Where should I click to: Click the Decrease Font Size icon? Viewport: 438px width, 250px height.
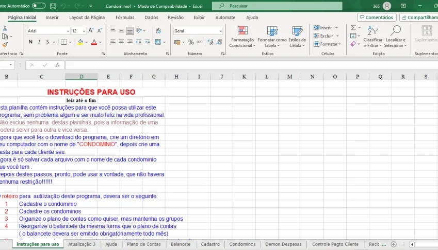[100, 31]
